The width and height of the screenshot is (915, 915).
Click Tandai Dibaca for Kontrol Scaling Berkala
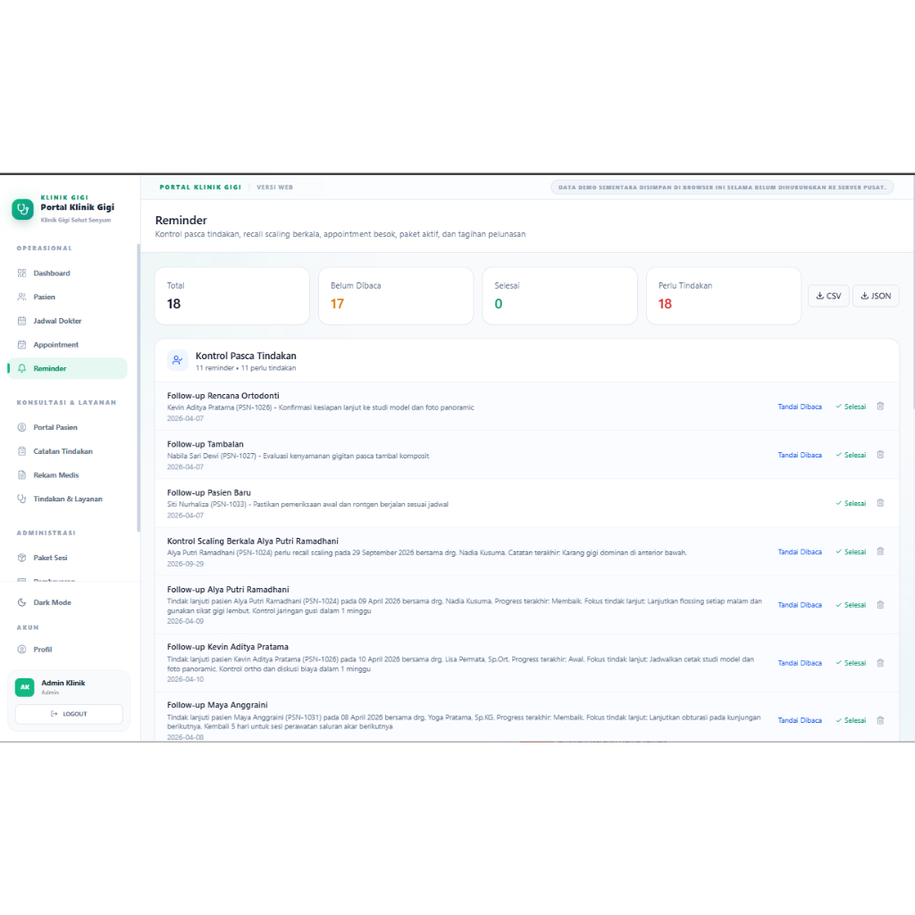click(x=800, y=552)
